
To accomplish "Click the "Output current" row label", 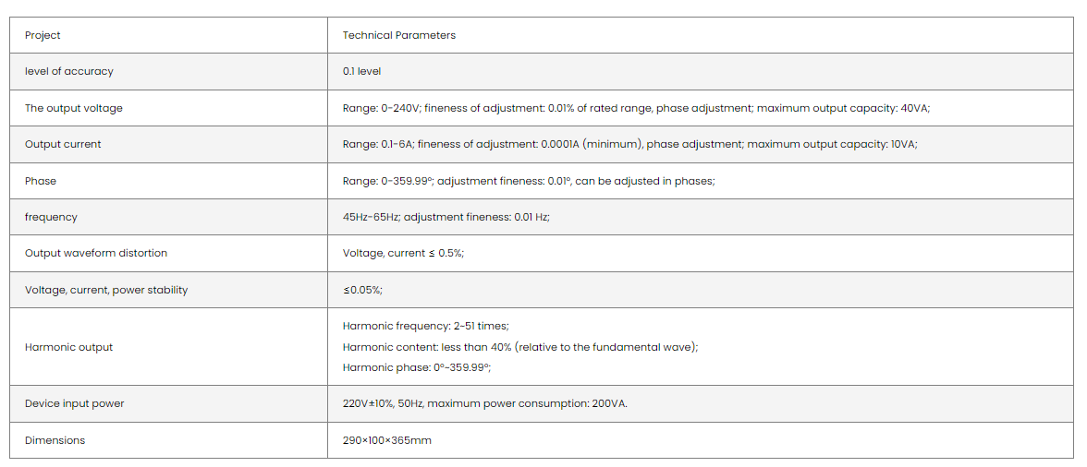I will click(63, 144).
